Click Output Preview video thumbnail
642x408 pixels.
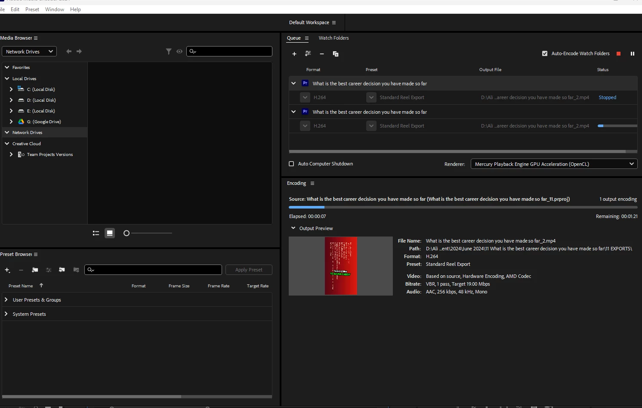[x=341, y=266]
